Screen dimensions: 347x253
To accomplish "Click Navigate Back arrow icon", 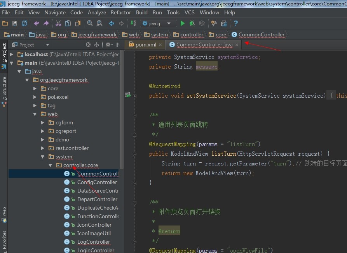I will pos(111,23).
